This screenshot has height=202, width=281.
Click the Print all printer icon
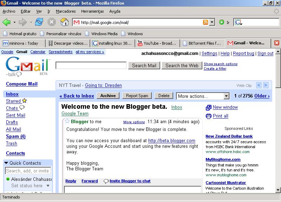point(209,116)
